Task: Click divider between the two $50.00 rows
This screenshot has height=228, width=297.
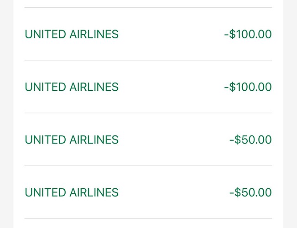Action: pyautogui.click(x=148, y=166)
